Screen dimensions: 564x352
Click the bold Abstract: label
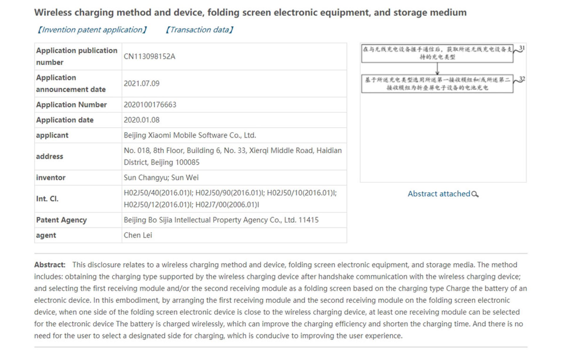50,265
